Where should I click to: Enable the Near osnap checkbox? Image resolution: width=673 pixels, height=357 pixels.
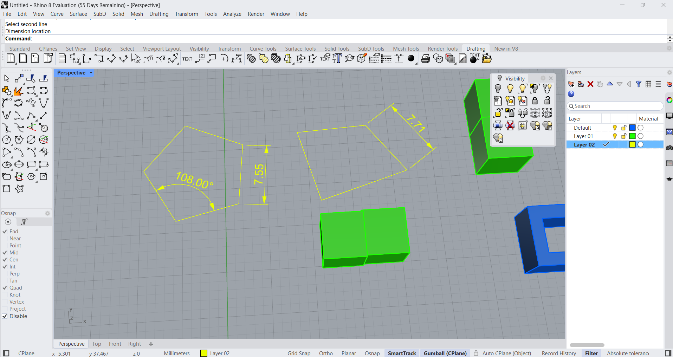click(x=5, y=239)
